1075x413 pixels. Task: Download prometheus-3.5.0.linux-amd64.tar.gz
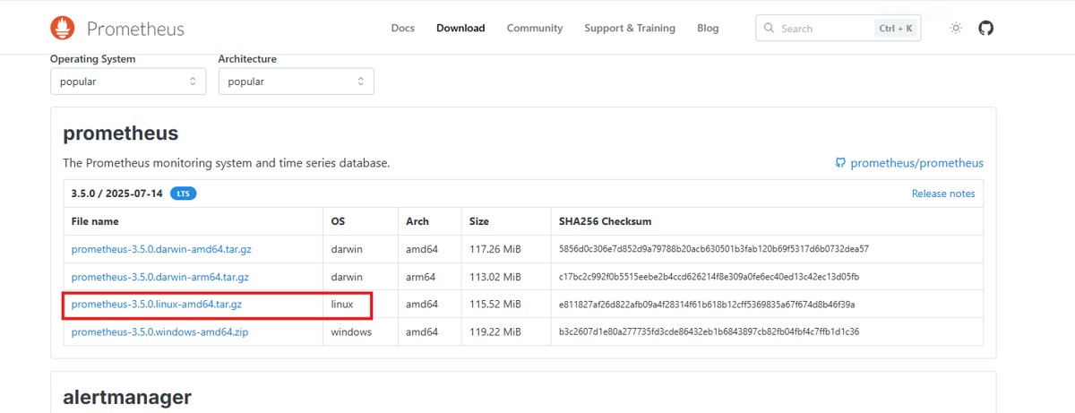157,305
